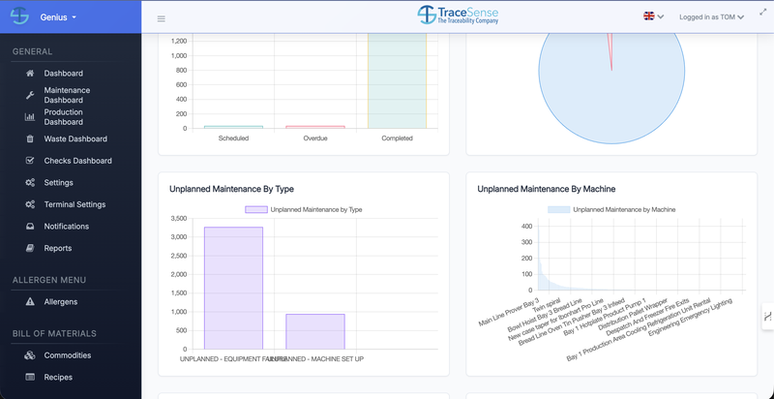774x399 pixels.
Task: Click the Production Dashboard chart icon
Action: click(30, 117)
